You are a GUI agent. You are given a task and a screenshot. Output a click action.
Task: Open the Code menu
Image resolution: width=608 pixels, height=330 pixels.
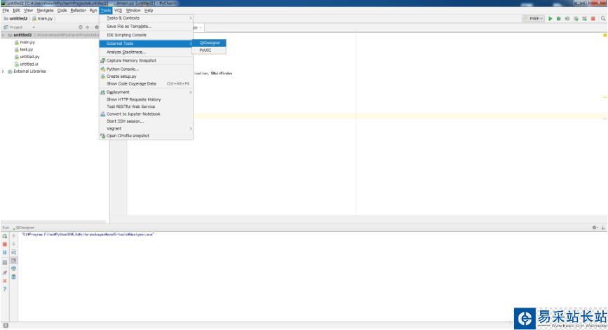click(x=62, y=11)
